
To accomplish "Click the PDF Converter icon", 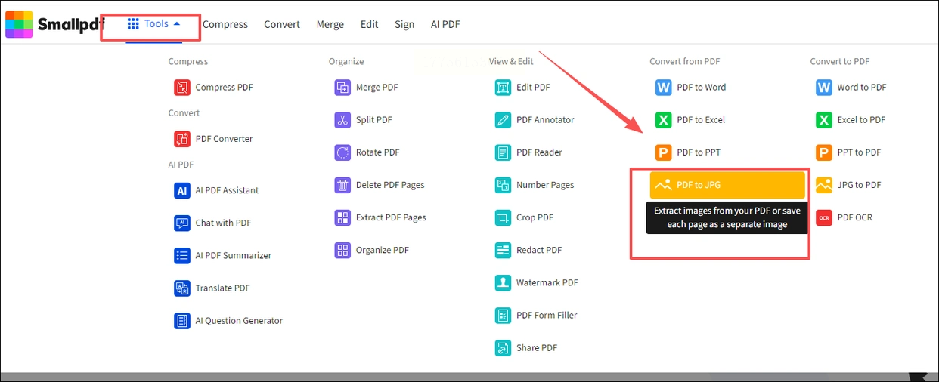I will 182,139.
